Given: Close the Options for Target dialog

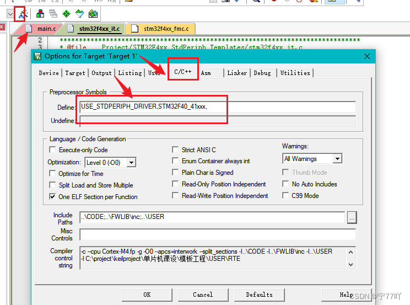Looking at the screenshot, I should [367, 56].
